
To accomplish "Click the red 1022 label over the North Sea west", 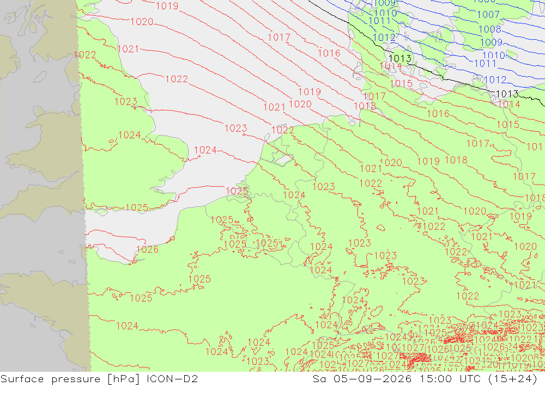I will pos(177,79).
